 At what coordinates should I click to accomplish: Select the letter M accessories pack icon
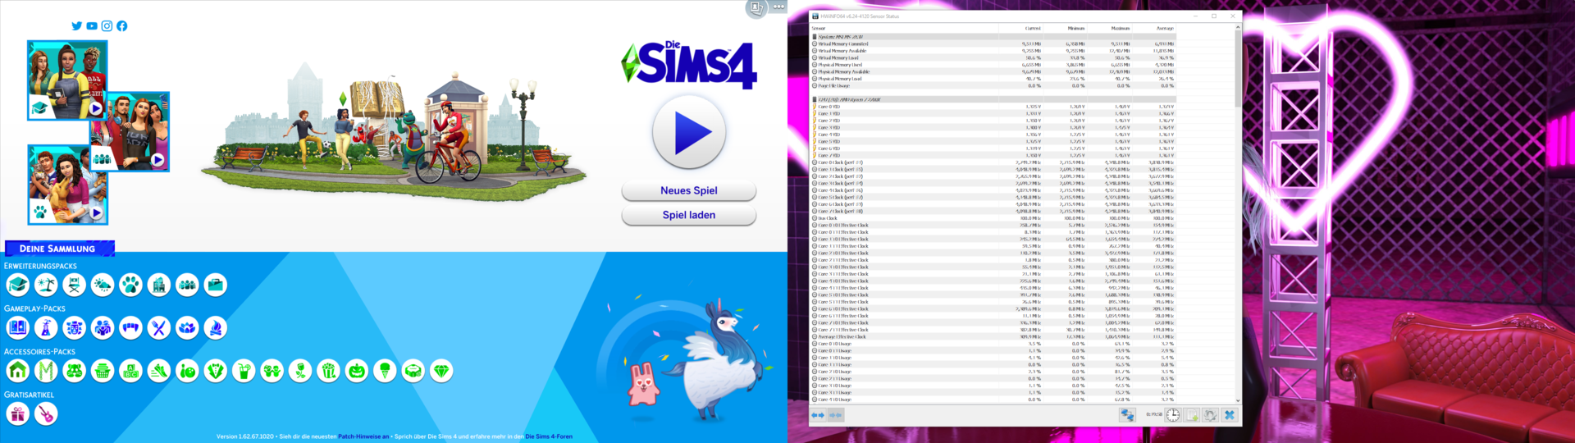46,371
